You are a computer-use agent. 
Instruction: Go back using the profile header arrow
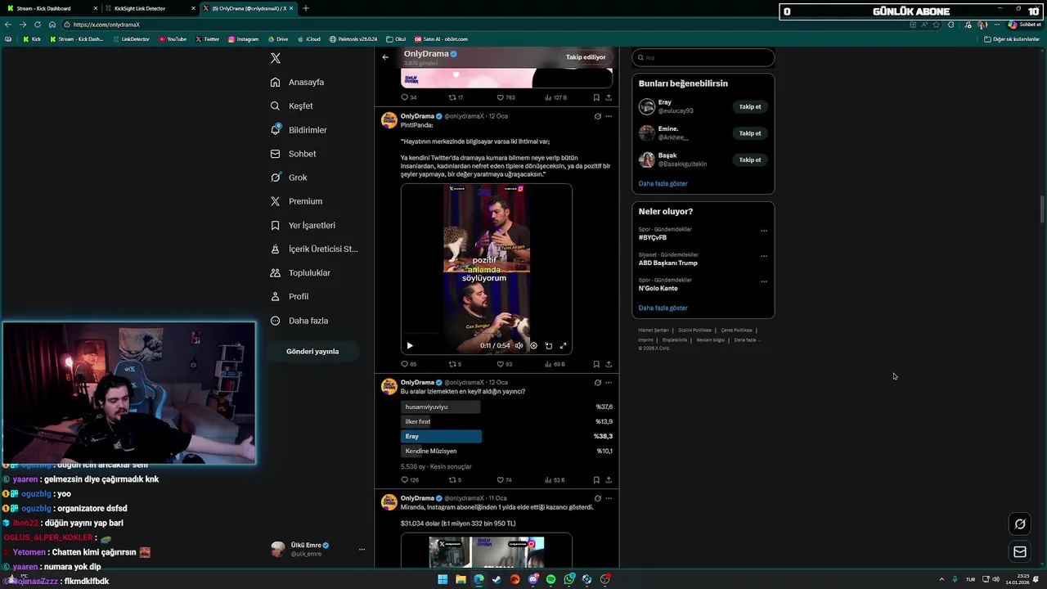coord(385,57)
